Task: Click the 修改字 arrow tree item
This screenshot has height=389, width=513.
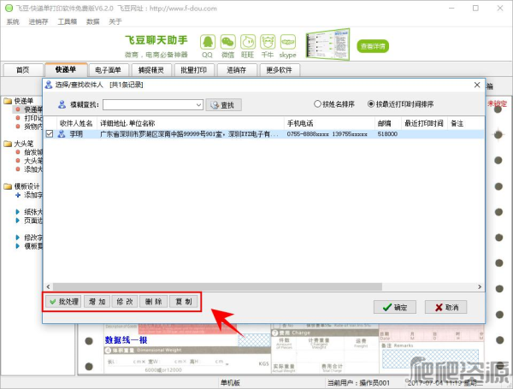Action: pos(29,238)
